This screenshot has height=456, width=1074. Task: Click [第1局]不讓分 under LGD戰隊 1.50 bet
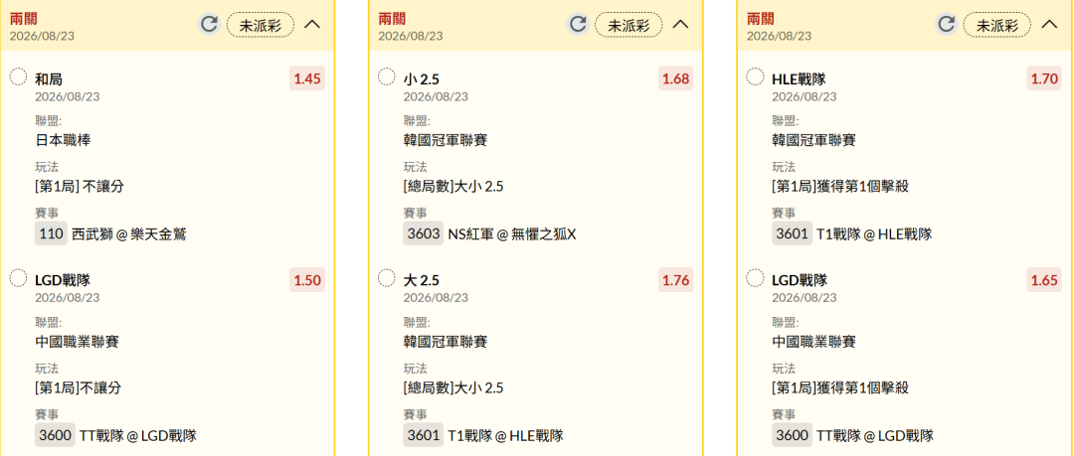pos(79,387)
